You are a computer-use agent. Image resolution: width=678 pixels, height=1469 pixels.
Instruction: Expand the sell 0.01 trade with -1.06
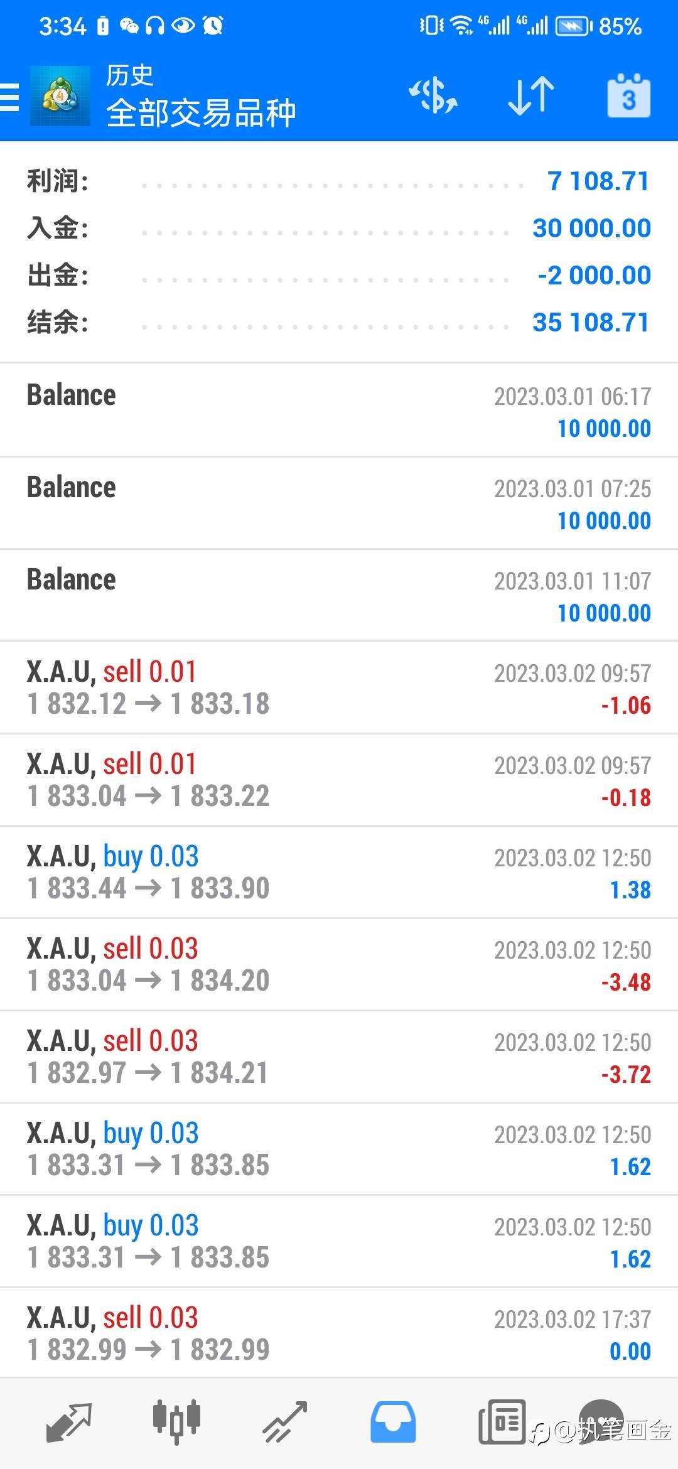(339, 687)
